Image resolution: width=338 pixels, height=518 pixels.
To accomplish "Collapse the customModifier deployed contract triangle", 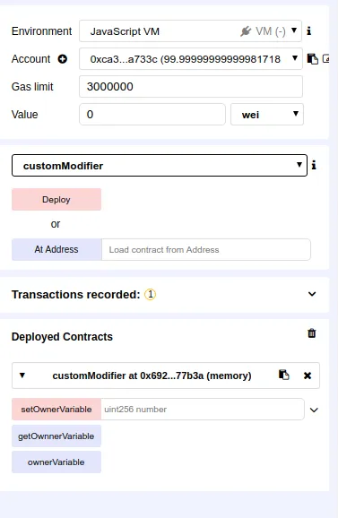I will (x=22, y=376).
